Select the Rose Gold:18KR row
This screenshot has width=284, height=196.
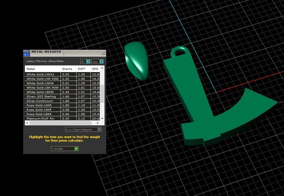[x=62, y=114]
